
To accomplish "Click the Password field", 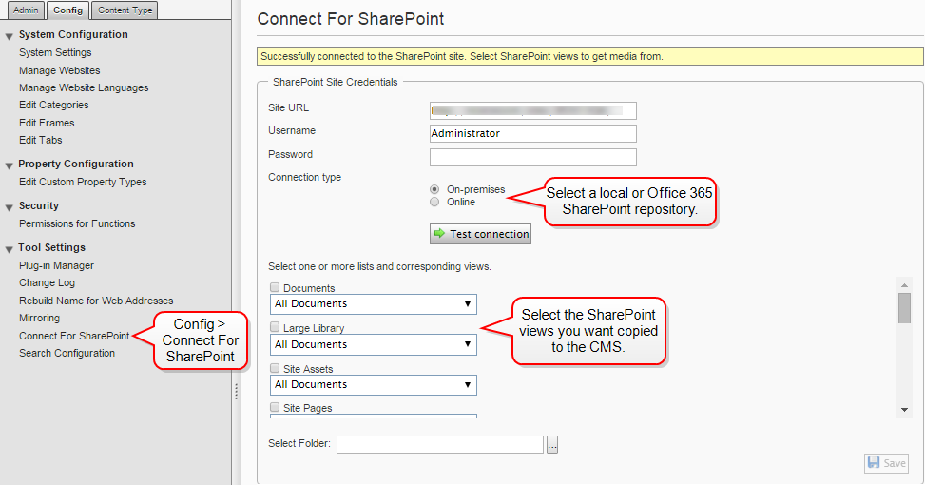I will point(532,157).
